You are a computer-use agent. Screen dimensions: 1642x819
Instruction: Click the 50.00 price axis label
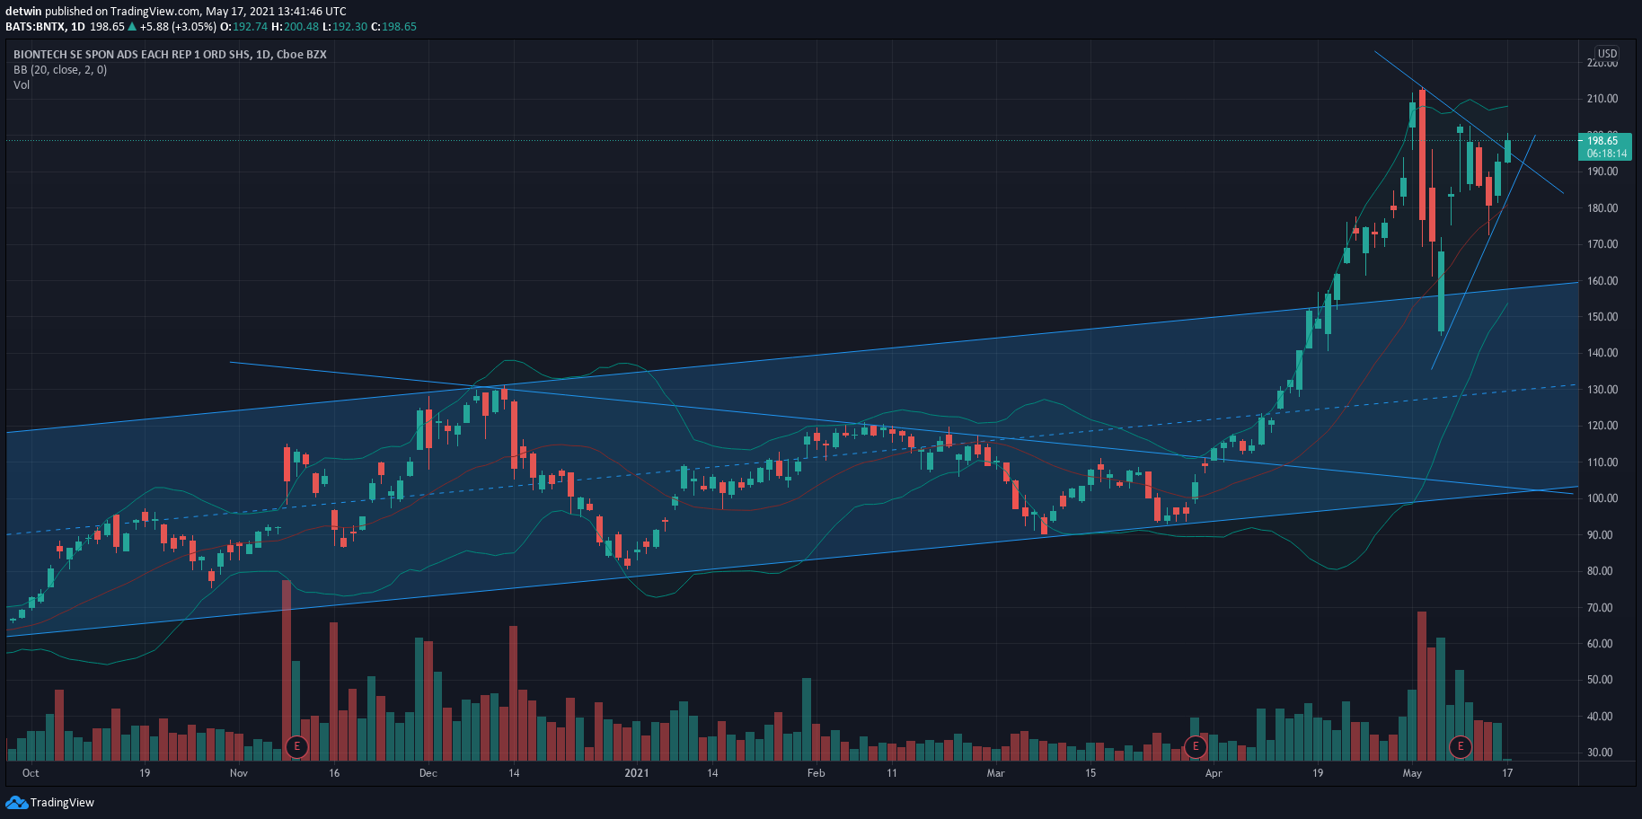coord(1600,680)
